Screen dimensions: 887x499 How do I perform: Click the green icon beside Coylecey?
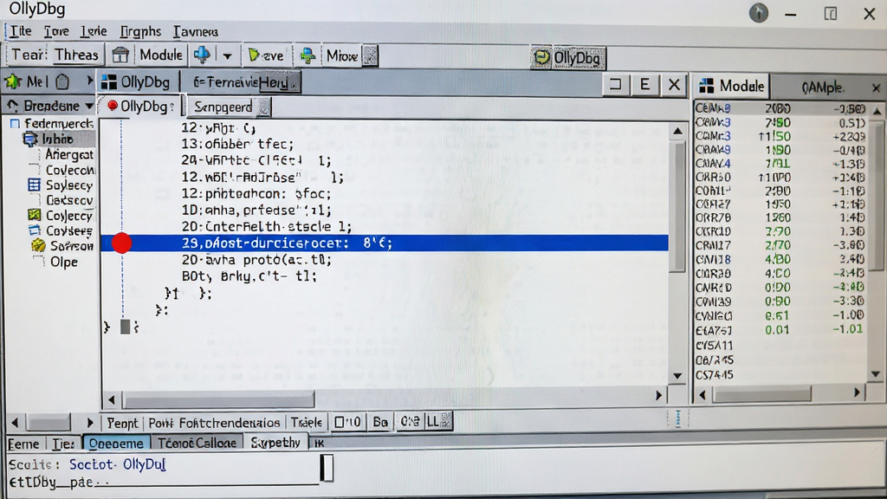point(35,215)
